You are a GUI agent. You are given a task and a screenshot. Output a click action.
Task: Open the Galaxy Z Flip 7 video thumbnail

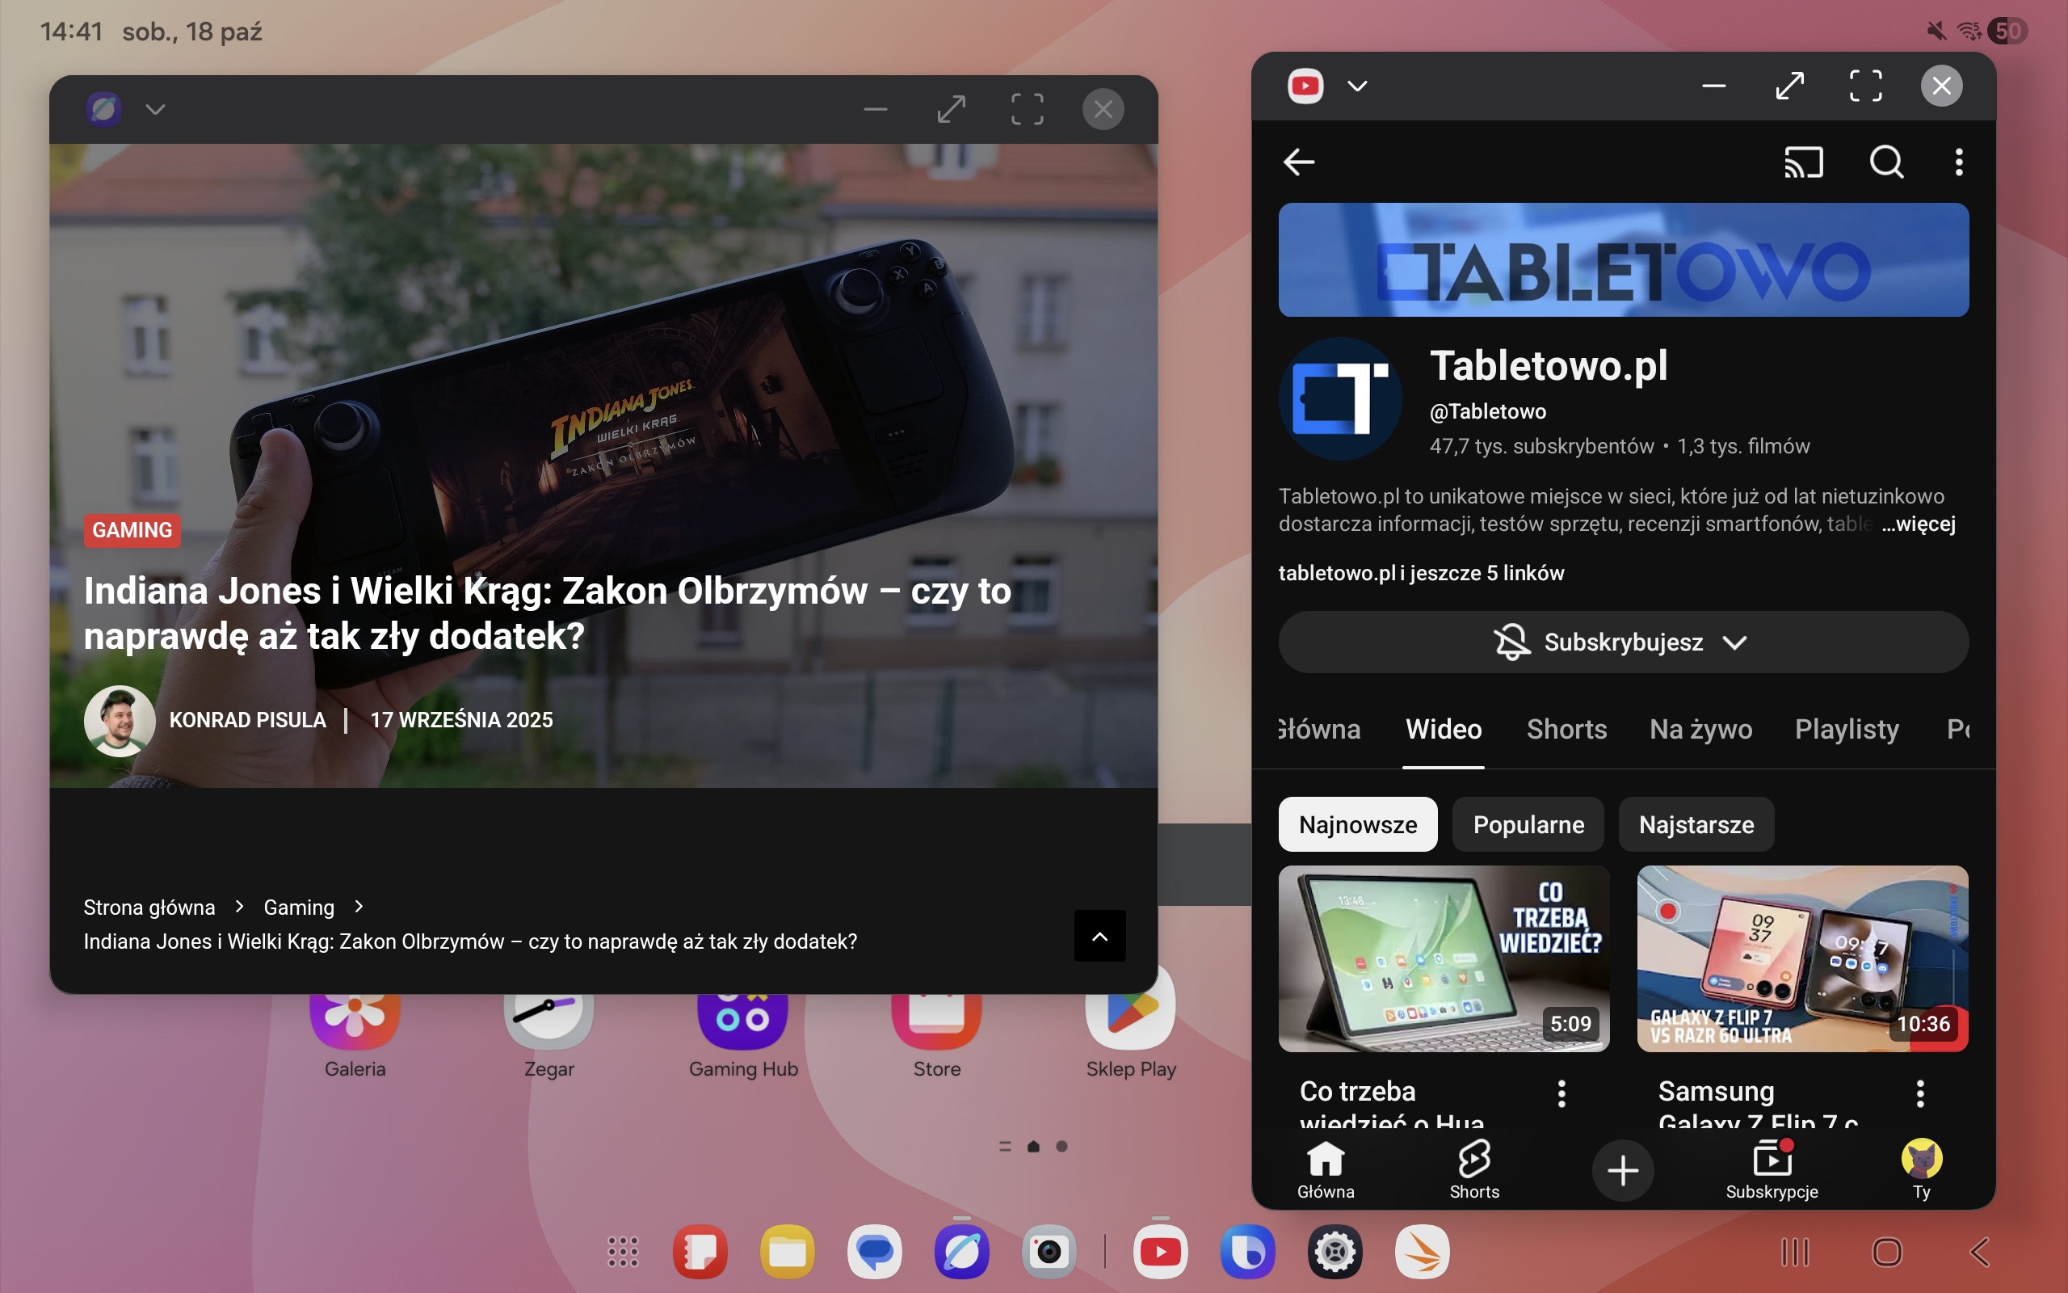pyautogui.click(x=1801, y=958)
